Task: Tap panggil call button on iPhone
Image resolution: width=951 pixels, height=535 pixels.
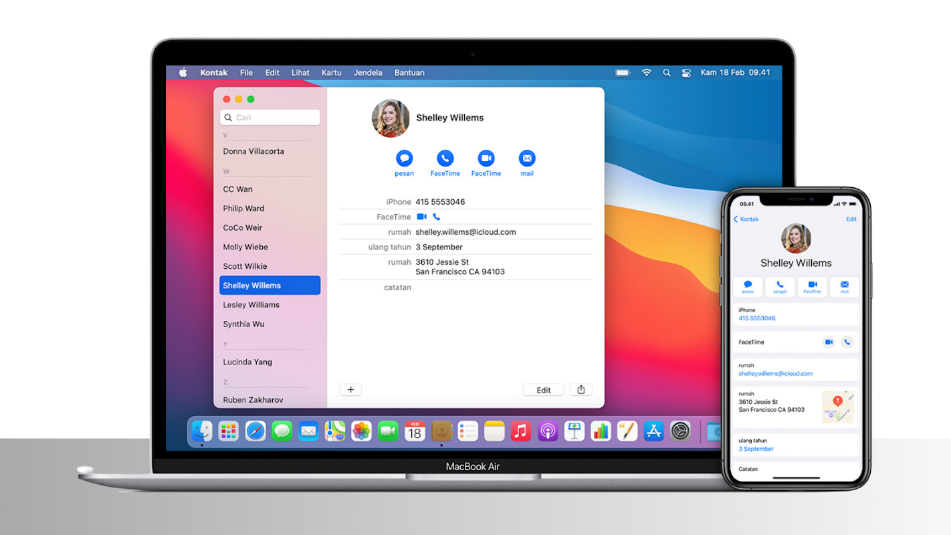Action: pyautogui.click(x=780, y=287)
